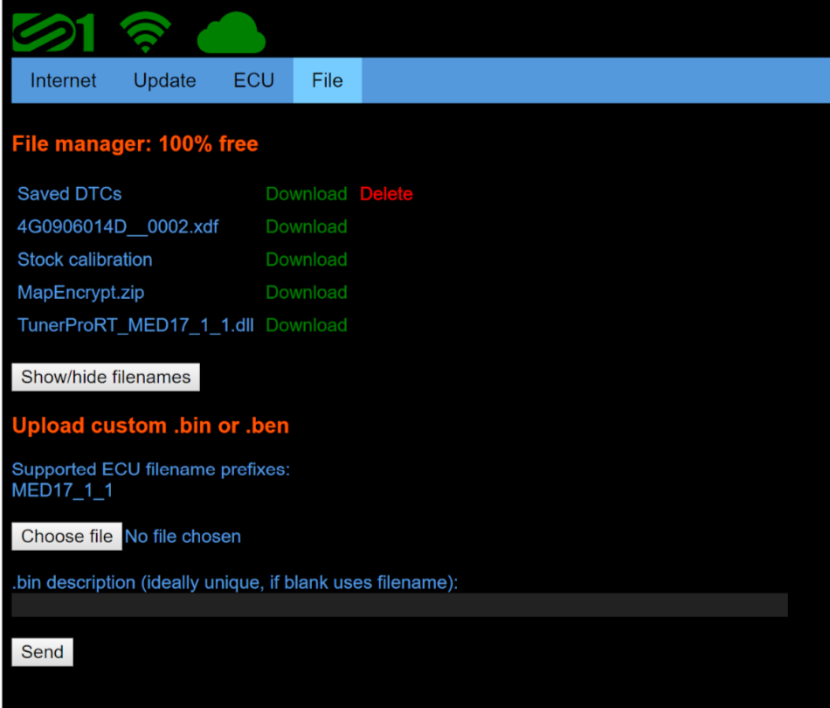Download the Saved DTCs file

coord(306,194)
